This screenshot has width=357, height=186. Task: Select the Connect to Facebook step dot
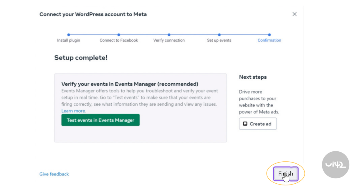(x=119, y=35)
